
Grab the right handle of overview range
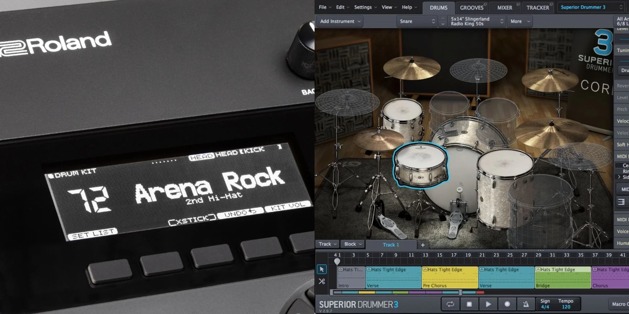460,292
